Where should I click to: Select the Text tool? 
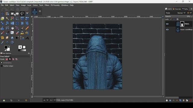[x=27, y=37]
